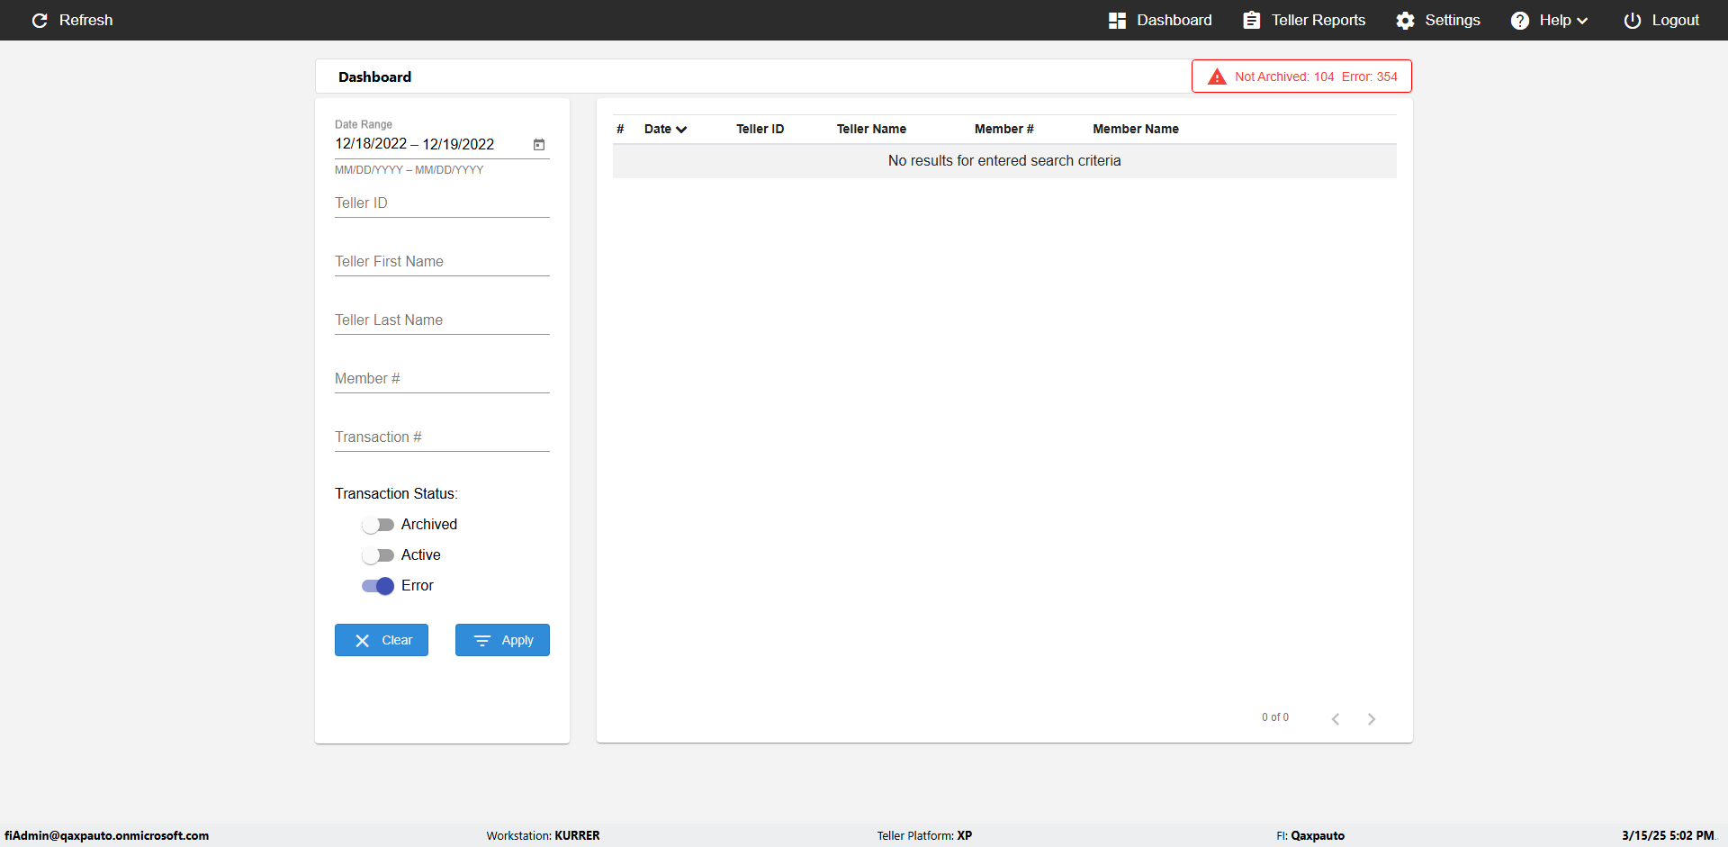Click Refresh label in the top bar
Screen dimensions: 1728x847
(x=86, y=20)
